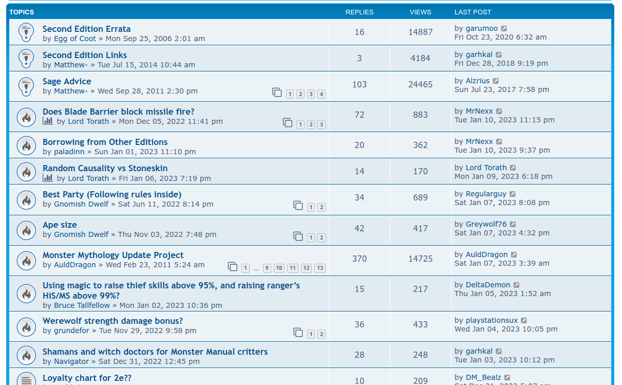The image size is (622, 385).
Task: Open thread about raising thief skills above 95%
Action: point(171,286)
